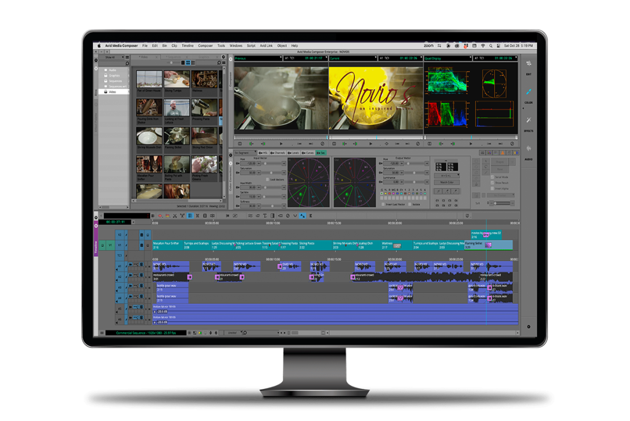Image resolution: width=630 pixels, height=421 pixels.
Task: Switch the bin to Text view icon
Action: [x=183, y=63]
